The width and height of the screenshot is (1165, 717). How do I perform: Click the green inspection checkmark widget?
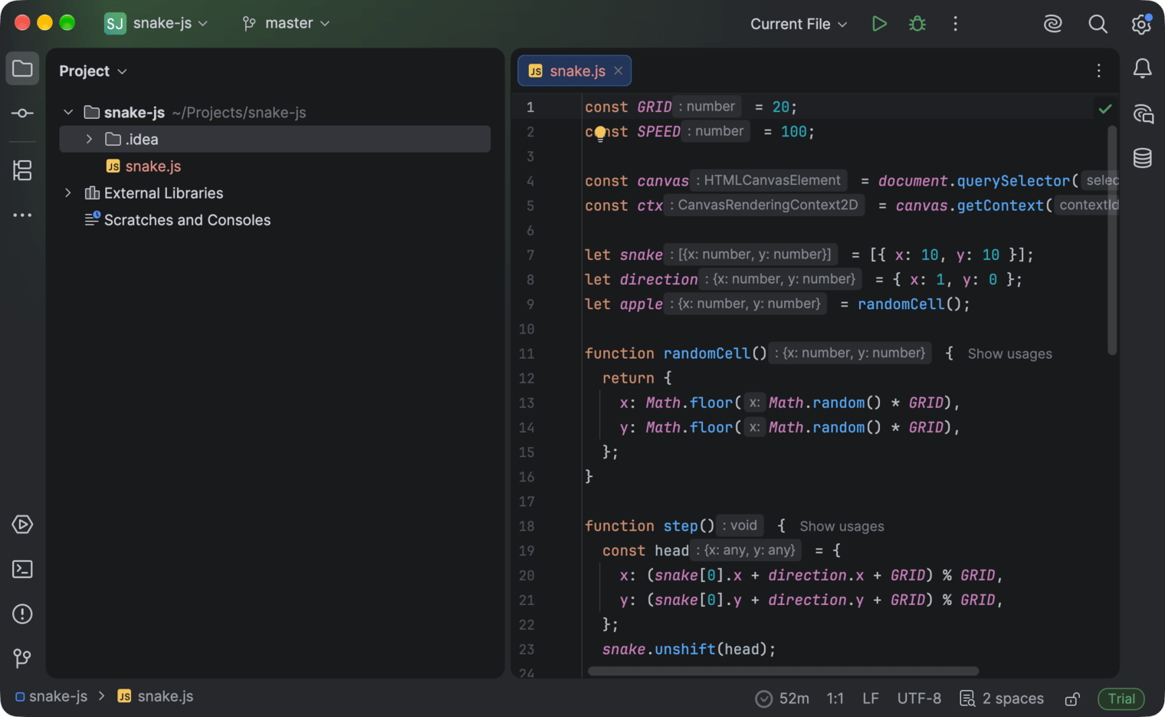point(1105,109)
